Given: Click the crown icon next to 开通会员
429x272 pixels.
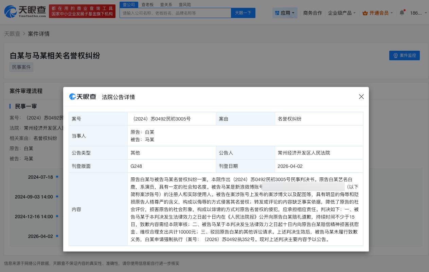Looking at the screenshot, I should pos(365,13).
